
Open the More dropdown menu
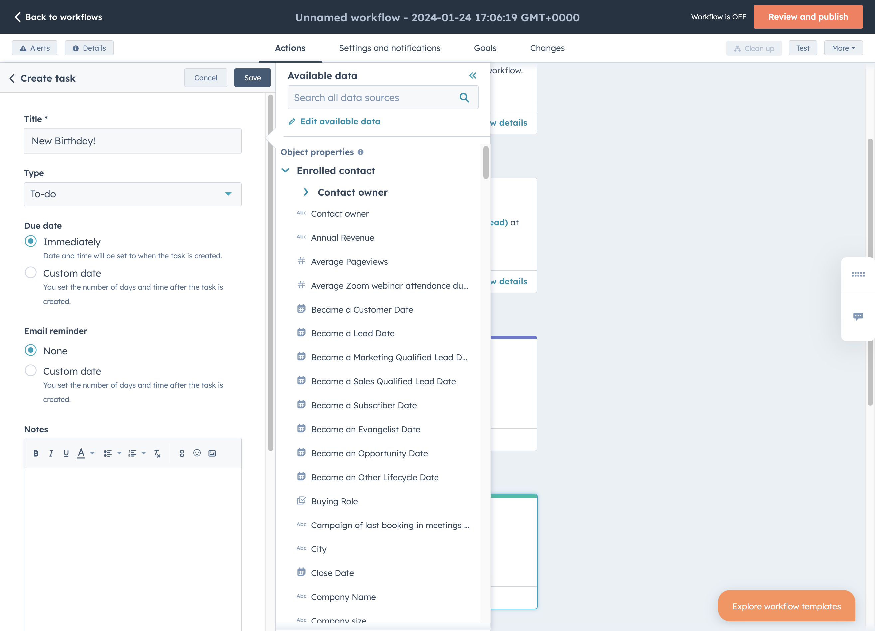tap(843, 48)
